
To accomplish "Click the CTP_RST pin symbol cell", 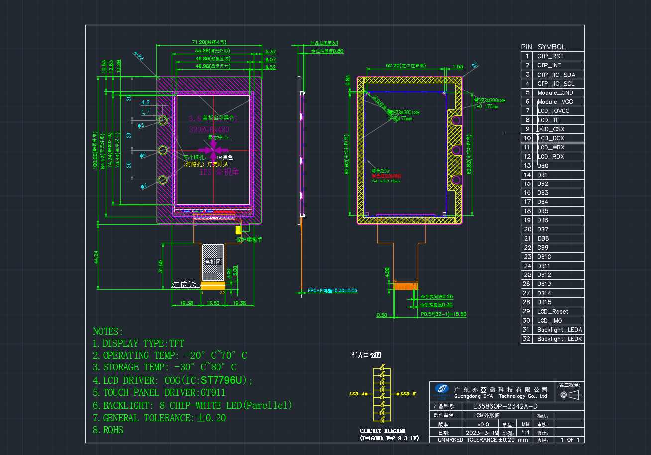I will (x=558, y=56).
